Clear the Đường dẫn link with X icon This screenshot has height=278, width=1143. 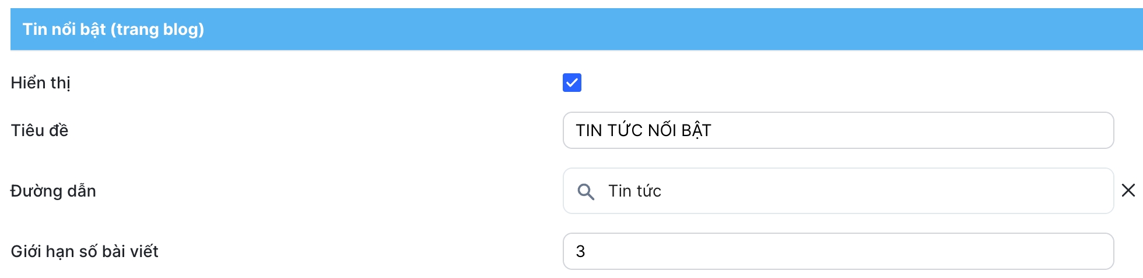click(x=1128, y=191)
